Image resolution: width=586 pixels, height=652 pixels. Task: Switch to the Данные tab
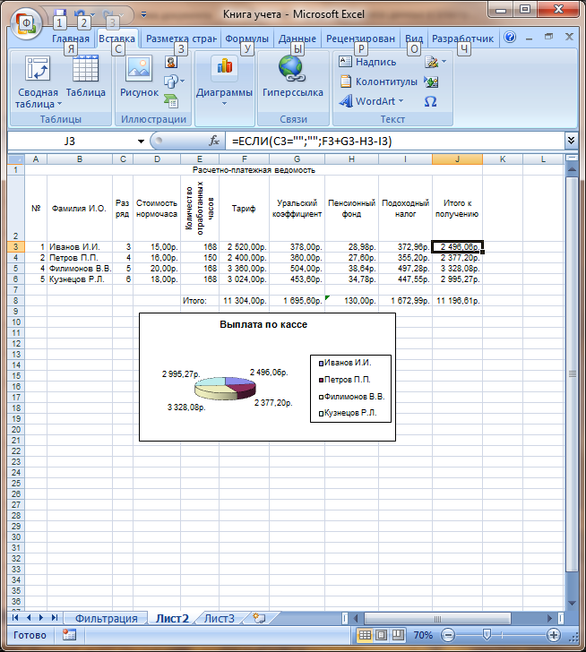(x=297, y=39)
